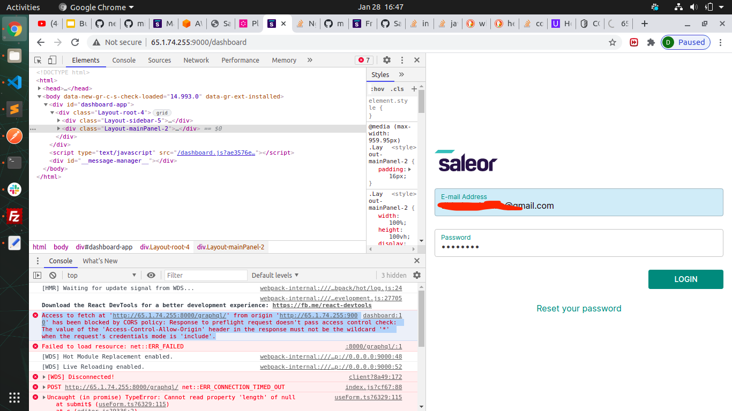
Task: Click the red extension icon in Chrome toolbar
Action: point(634,42)
